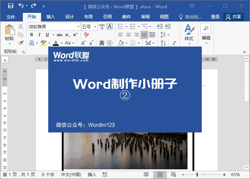Switch to read mode view
Image resolution: width=250 pixels, height=179 pixels.
pos(146,175)
